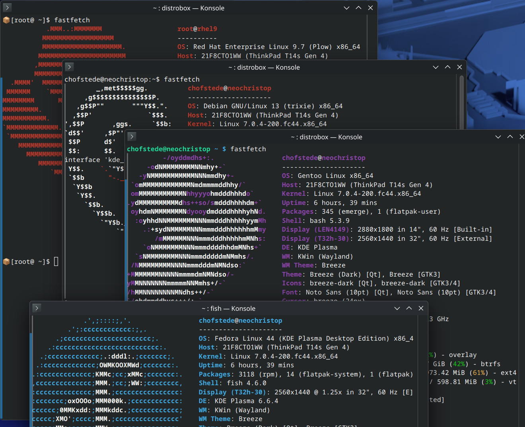525x427 pixels.
Task: Click the 'Display (LEN4149)' built-in display line
Action: 387,229
